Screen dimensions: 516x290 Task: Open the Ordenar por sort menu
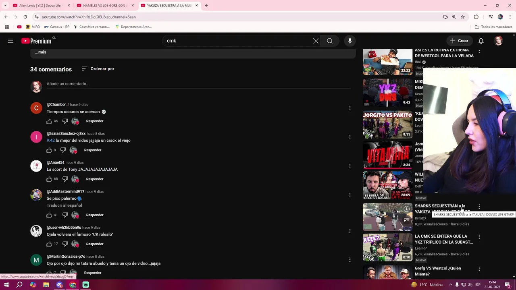point(98,69)
